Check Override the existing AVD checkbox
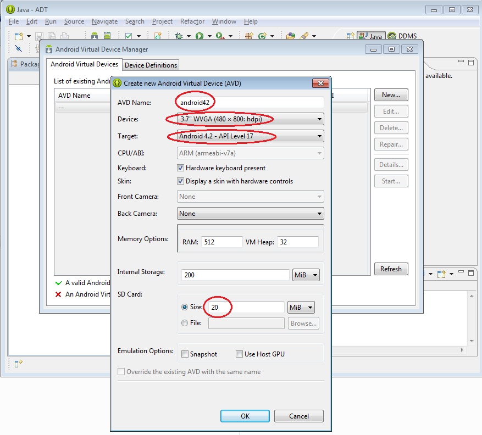The width and height of the screenshot is (482, 435). pos(121,372)
